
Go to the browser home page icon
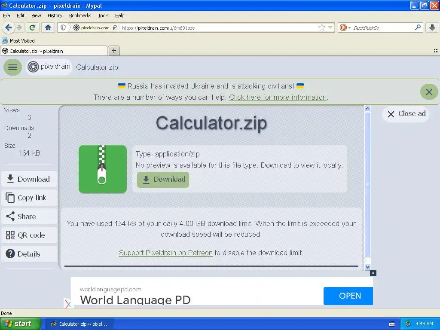point(48,27)
